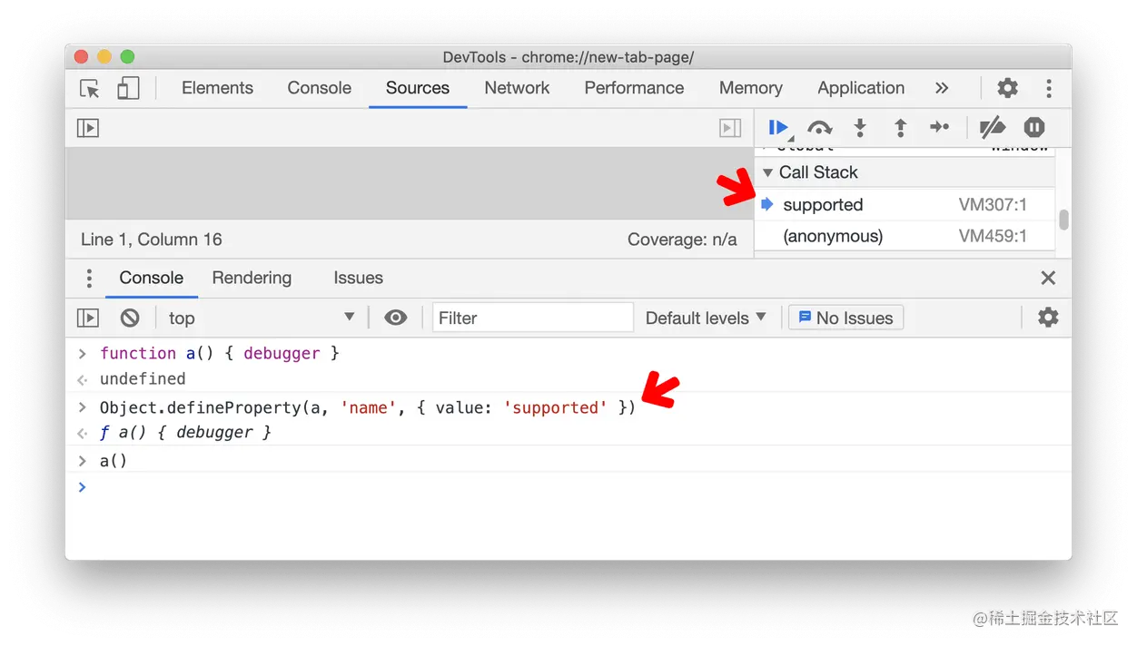This screenshot has height=646, width=1137.
Task: Open source location VM459:1
Action: tap(993, 237)
